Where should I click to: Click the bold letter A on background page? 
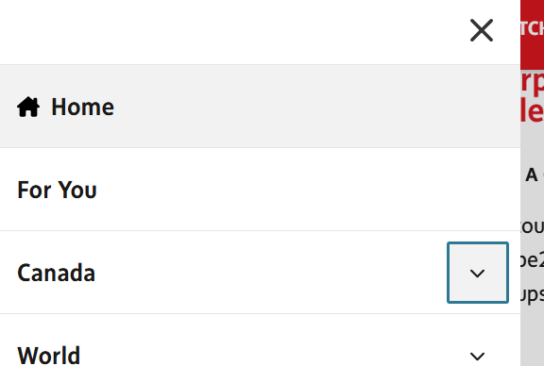point(531,175)
